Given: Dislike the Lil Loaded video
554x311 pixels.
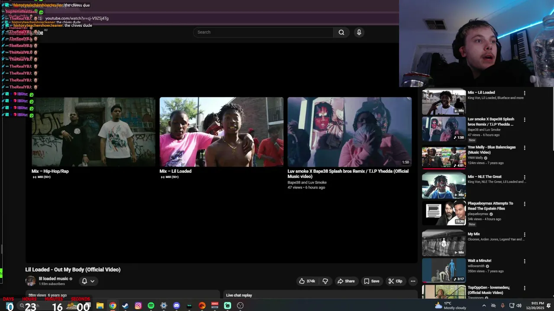Looking at the screenshot, I should pyautogui.click(x=325, y=281).
